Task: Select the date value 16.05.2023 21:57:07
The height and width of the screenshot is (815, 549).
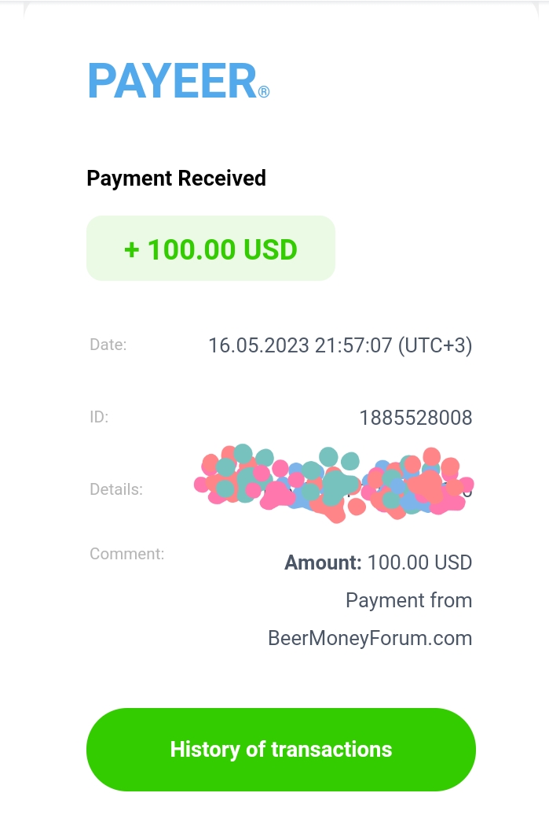Action: (299, 345)
